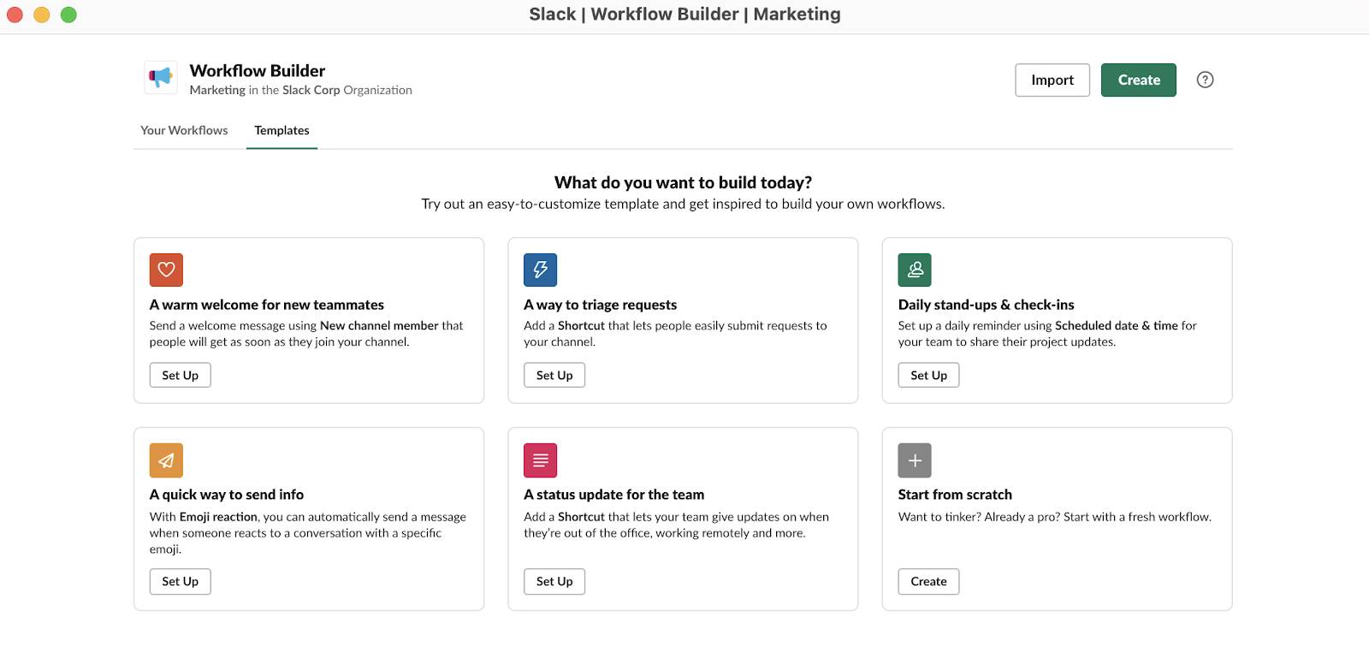The width and height of the screenshot is (1369, 653).
Task: Click the pink status update lines icon
Action: 541,460
